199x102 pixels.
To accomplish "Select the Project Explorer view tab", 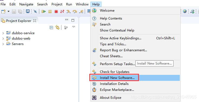I will click(x=19, y=21).
